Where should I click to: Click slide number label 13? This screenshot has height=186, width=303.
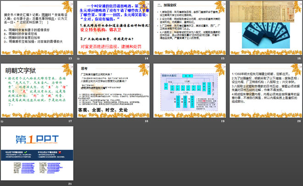click(x=70, y=58)
